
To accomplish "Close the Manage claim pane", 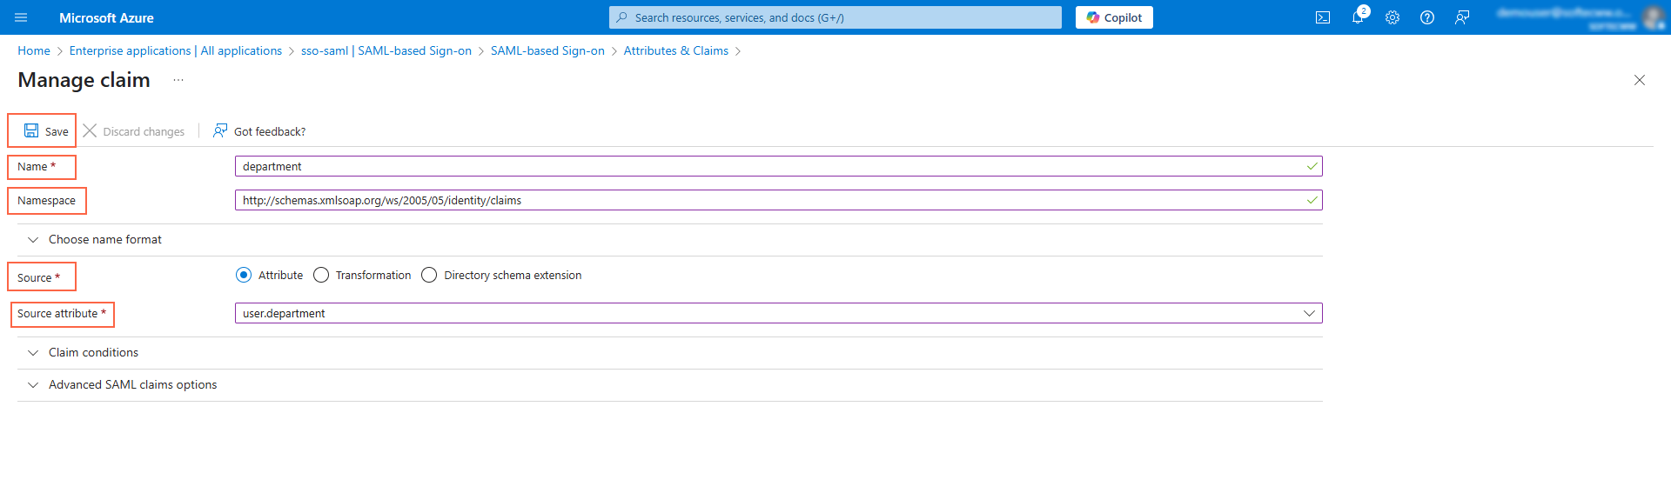I will 1639,80.
